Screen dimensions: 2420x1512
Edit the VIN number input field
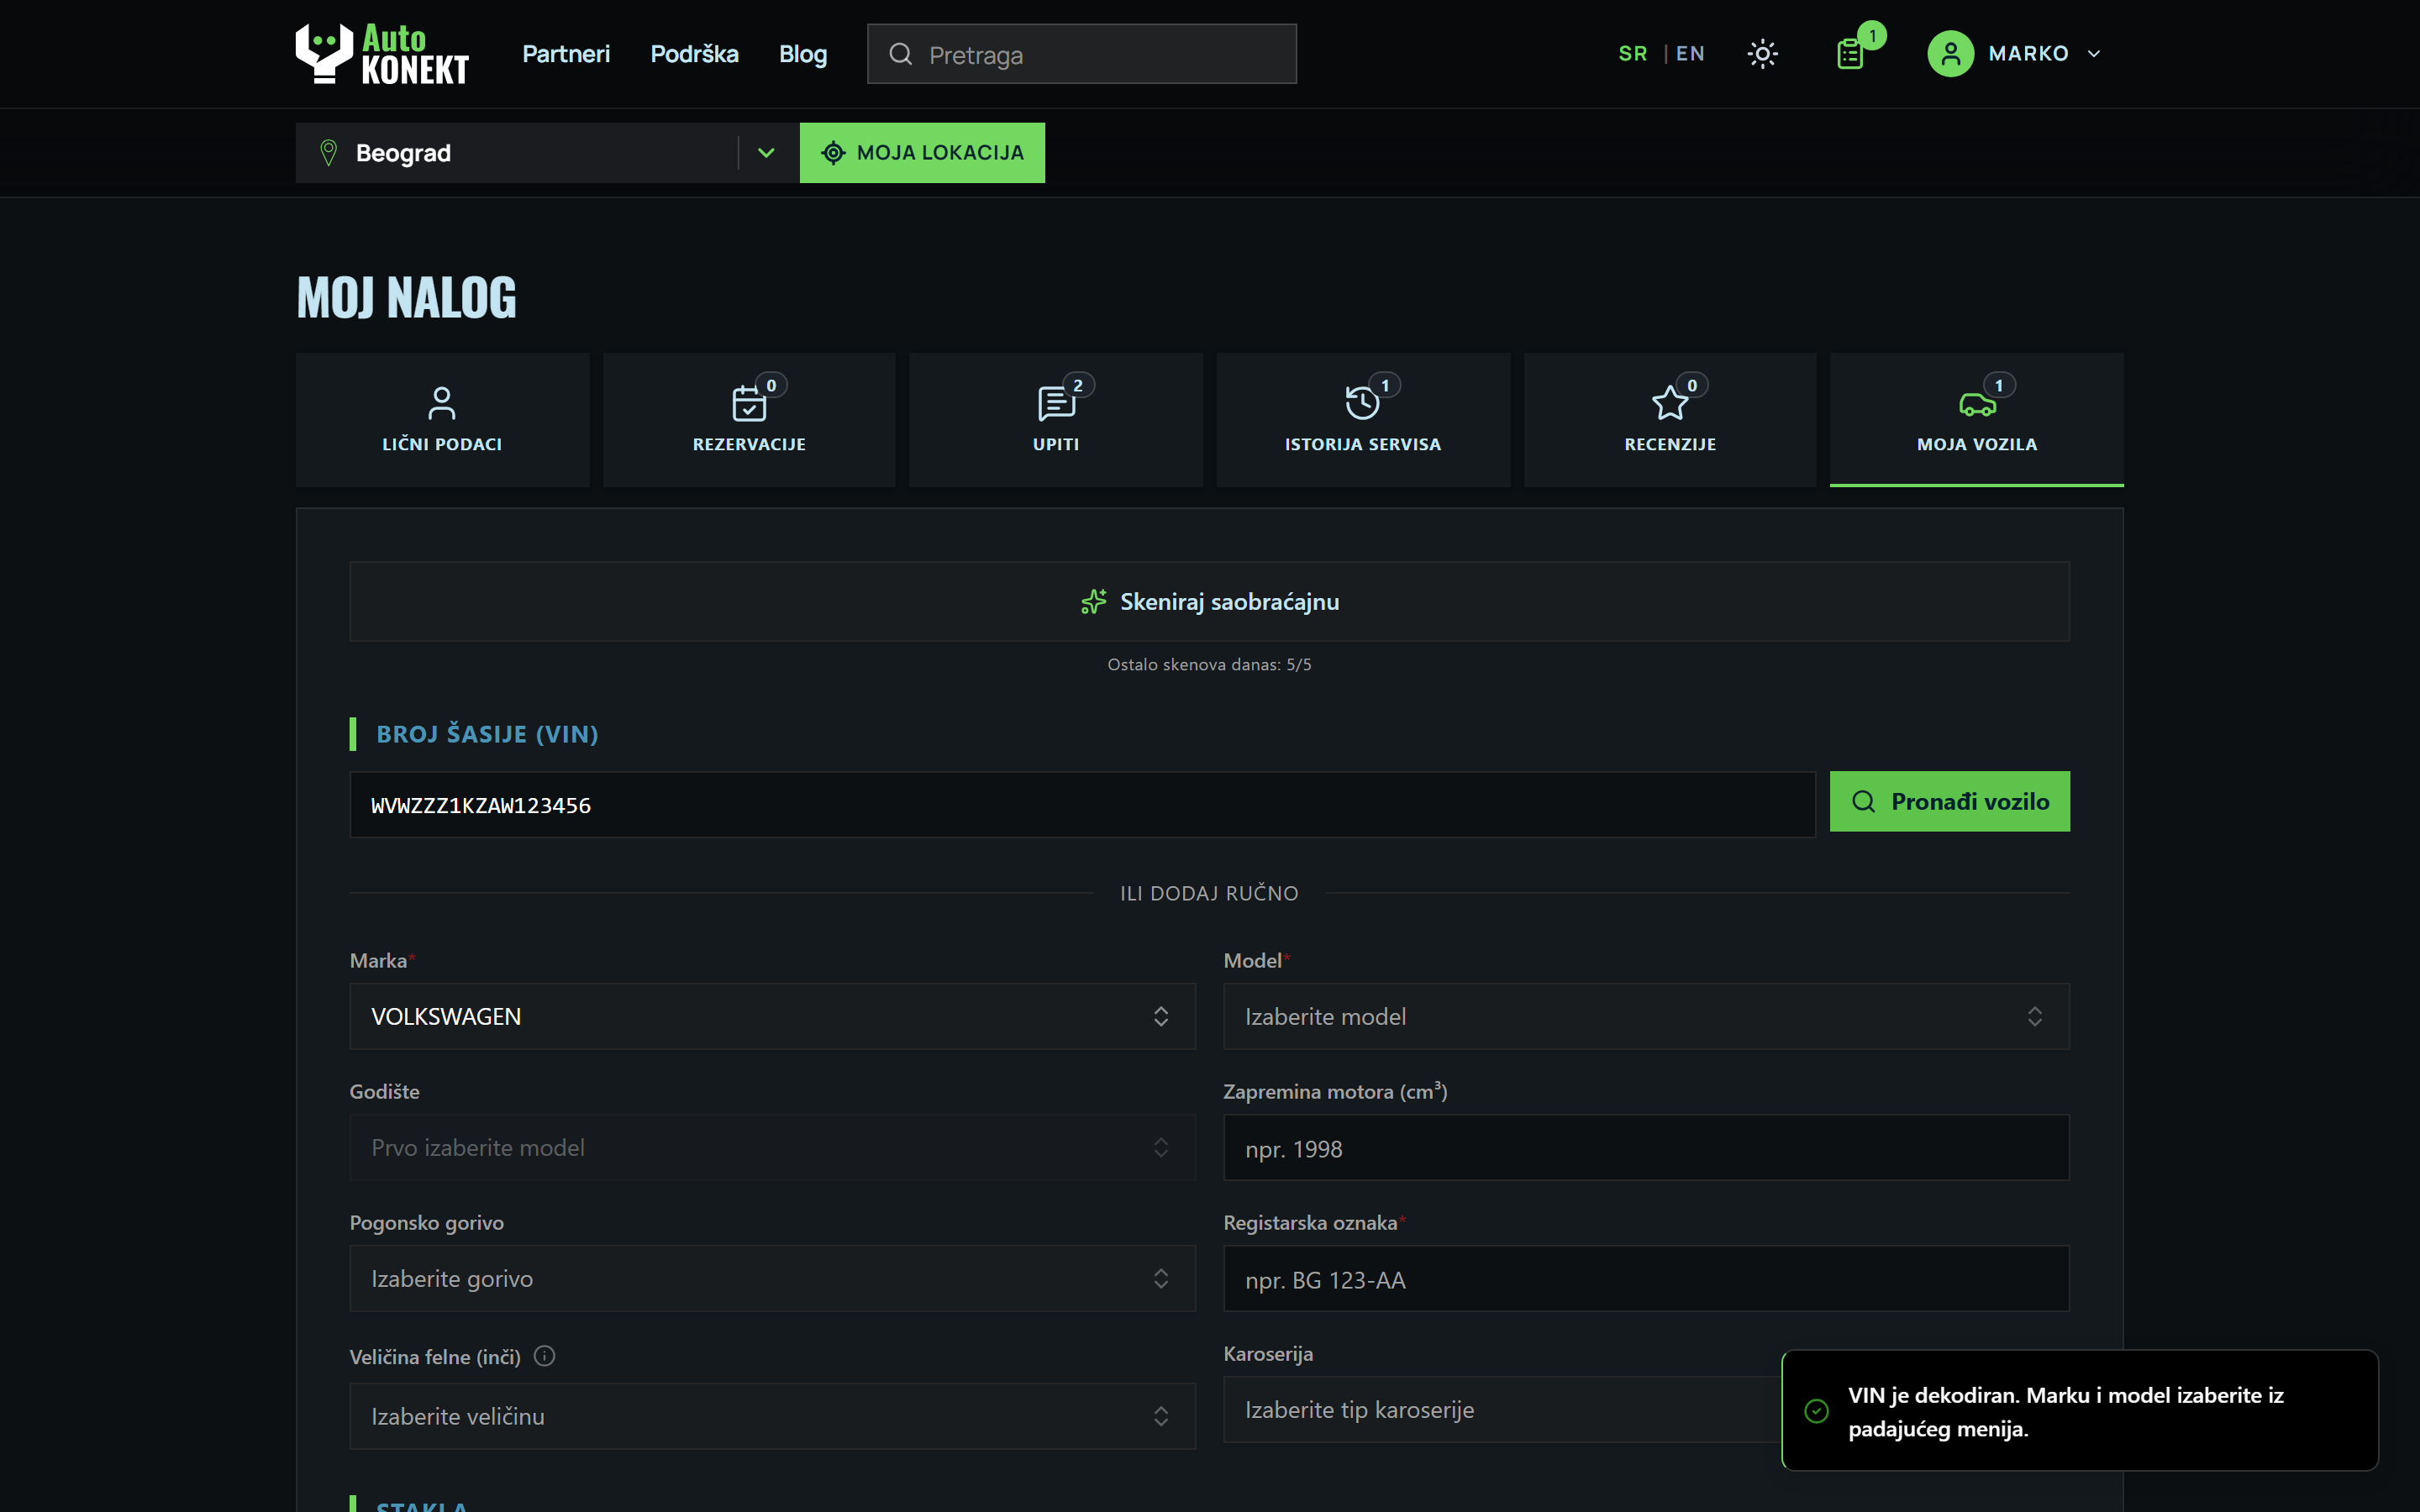click(1082, 804)
